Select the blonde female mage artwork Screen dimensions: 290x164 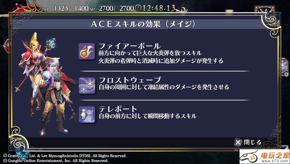click(x=33, y=72)
